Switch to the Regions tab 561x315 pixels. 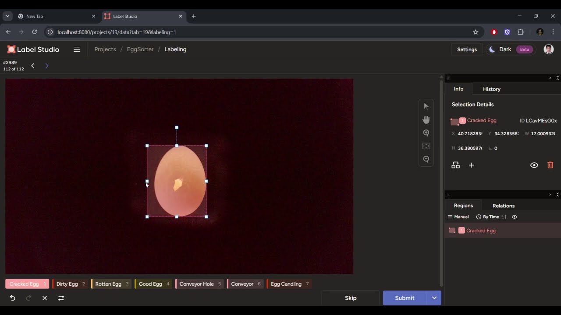click(x=463, y=206)
